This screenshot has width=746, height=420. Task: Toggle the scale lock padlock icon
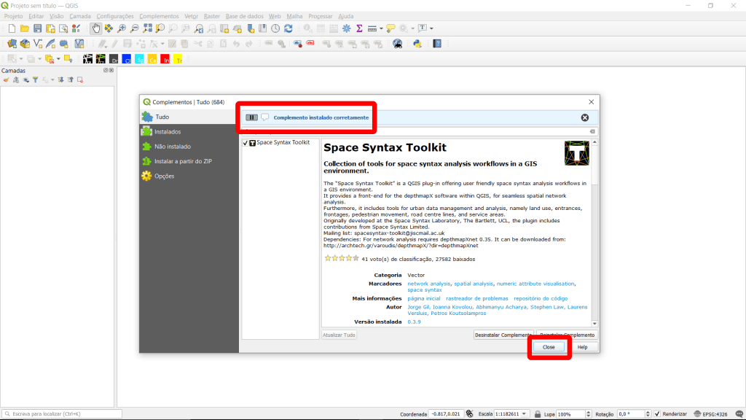click(x=538, y=414)
